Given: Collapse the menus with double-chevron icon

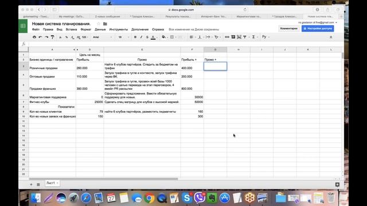Looking at the screenshot, I should [x=331, y=37].
